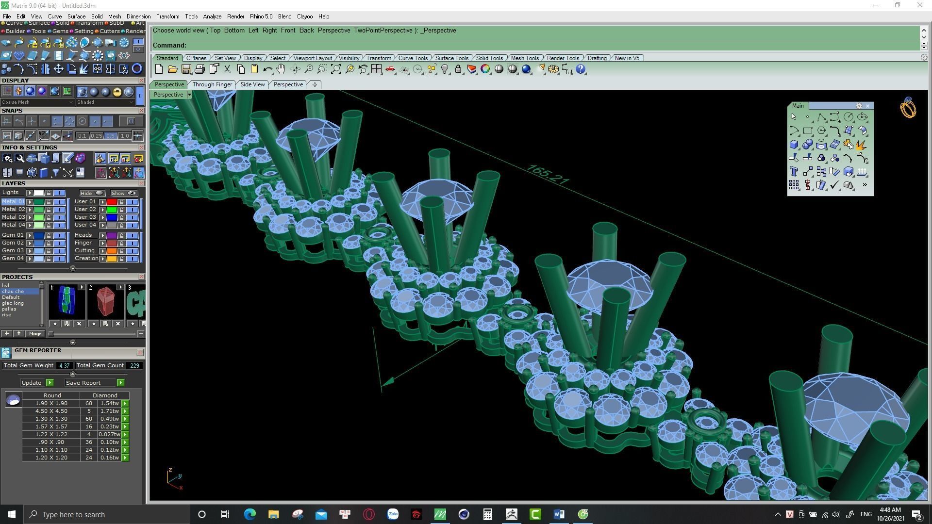The image size is (932, 524).
Task: Select the Circle tool in Main panel
Action: click(849, 117)
